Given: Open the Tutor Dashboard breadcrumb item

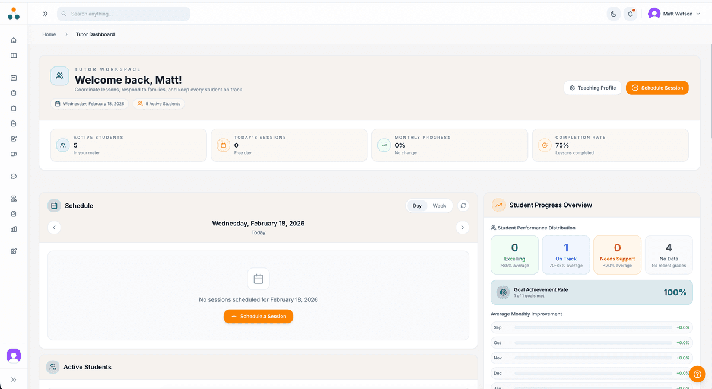Looking at the screenshot, I should point(95,34).
